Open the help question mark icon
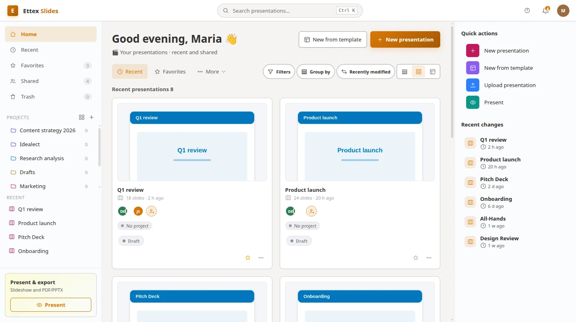This screenshot has height=322, width=576. point(527,11)
